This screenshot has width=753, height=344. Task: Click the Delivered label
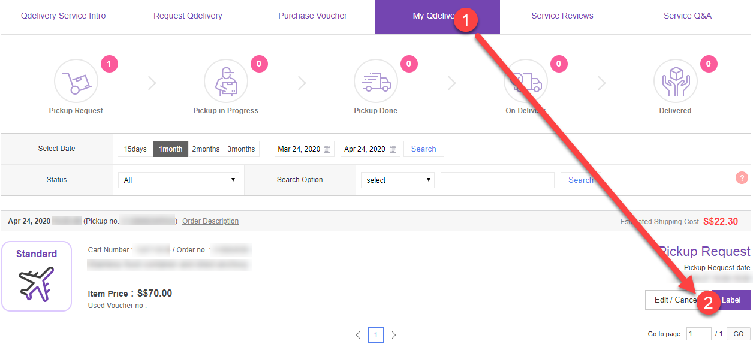point(676,111)
